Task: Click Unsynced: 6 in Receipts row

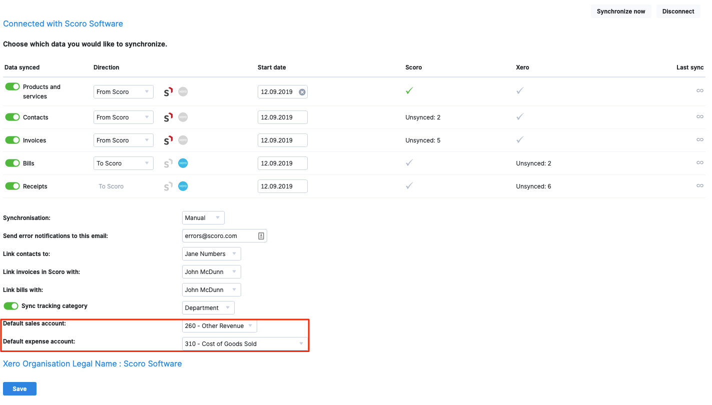Action: pyautogui.click(x=533, y=186)
